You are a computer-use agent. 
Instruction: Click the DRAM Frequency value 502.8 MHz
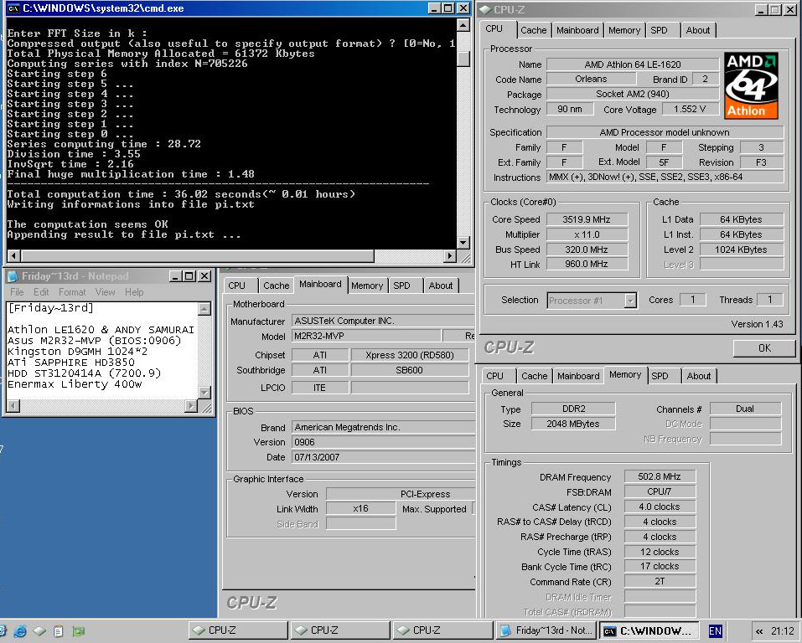[x=660, y=476]
